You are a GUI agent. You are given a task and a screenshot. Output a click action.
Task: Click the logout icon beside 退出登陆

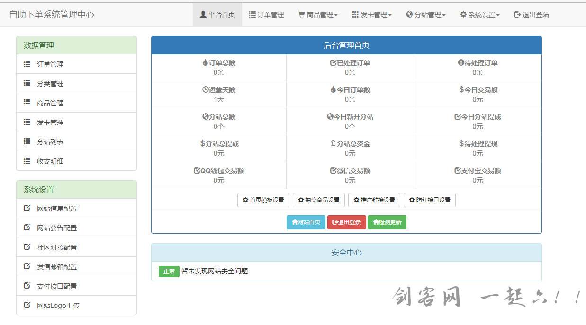click(x=516, y=14)
